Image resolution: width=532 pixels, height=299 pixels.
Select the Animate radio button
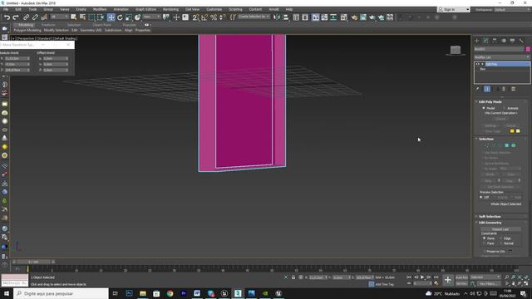[x=505, y=108]
